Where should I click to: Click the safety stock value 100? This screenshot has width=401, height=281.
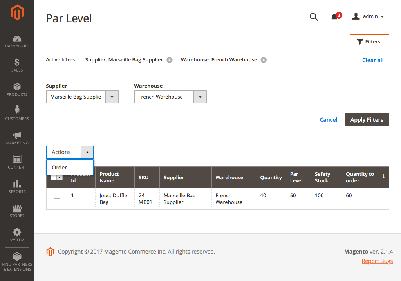319,196
